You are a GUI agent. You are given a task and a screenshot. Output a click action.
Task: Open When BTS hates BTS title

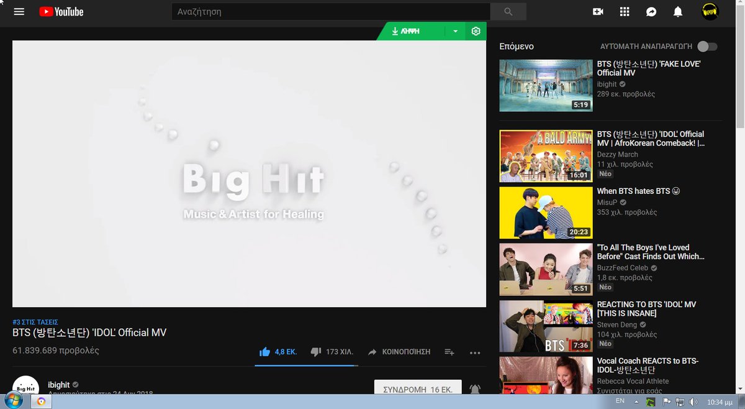click(x=638, y=191)
